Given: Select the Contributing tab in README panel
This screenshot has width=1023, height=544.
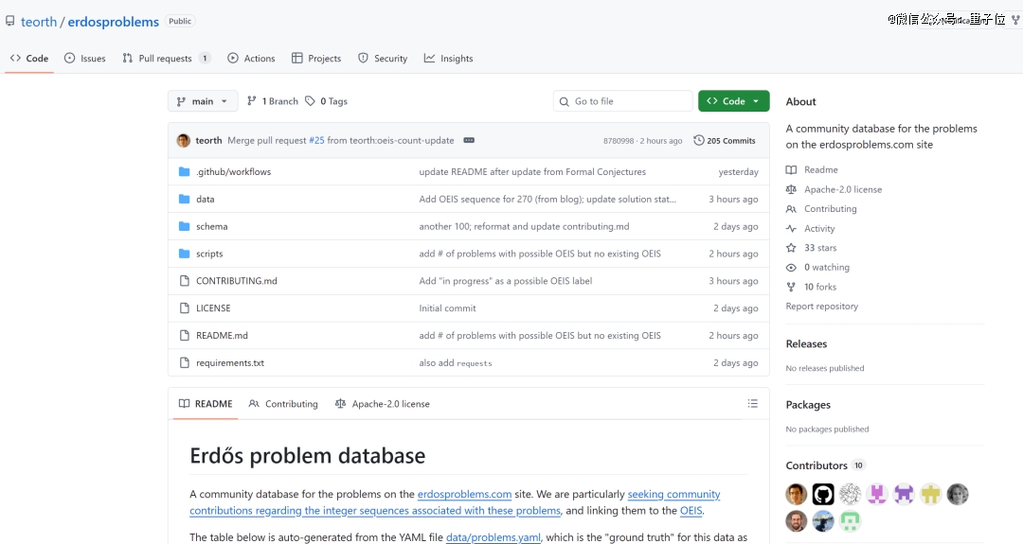Looking at the screenshot, I should [x=283, y=404].
